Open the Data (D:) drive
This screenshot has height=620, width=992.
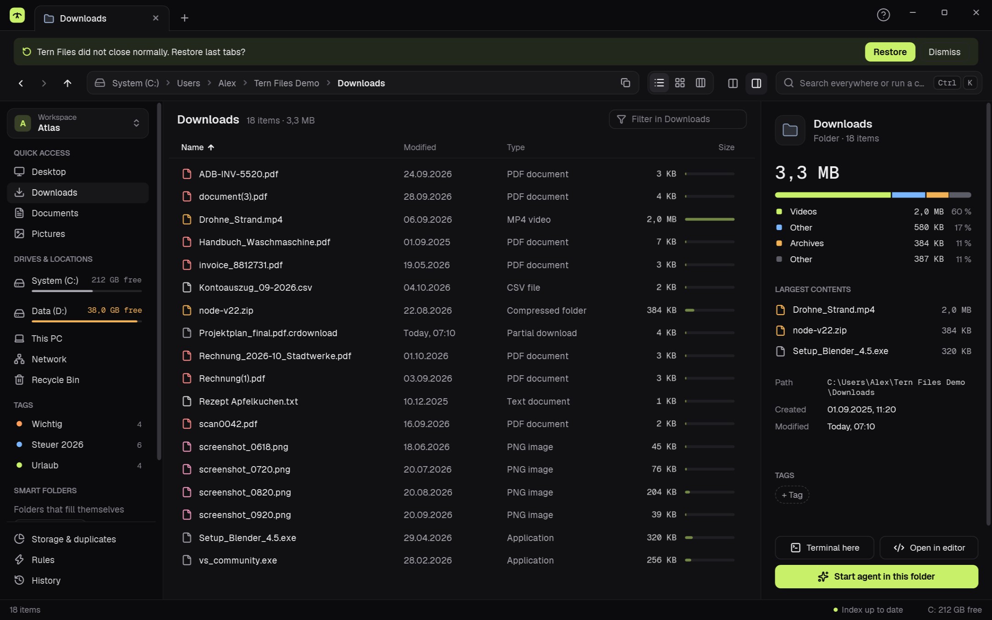pos(78,313)
